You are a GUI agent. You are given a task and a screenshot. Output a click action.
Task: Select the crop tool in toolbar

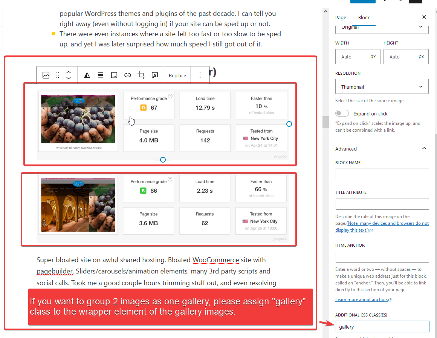(141, 75)
